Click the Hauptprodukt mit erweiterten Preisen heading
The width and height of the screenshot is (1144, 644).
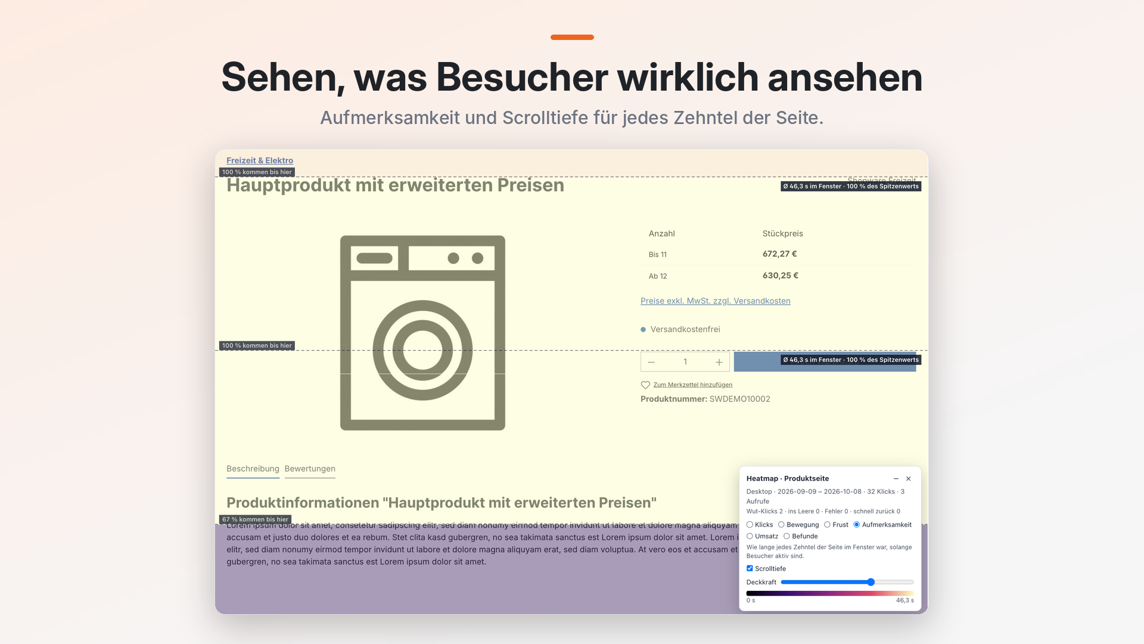[x=395, y=185]
